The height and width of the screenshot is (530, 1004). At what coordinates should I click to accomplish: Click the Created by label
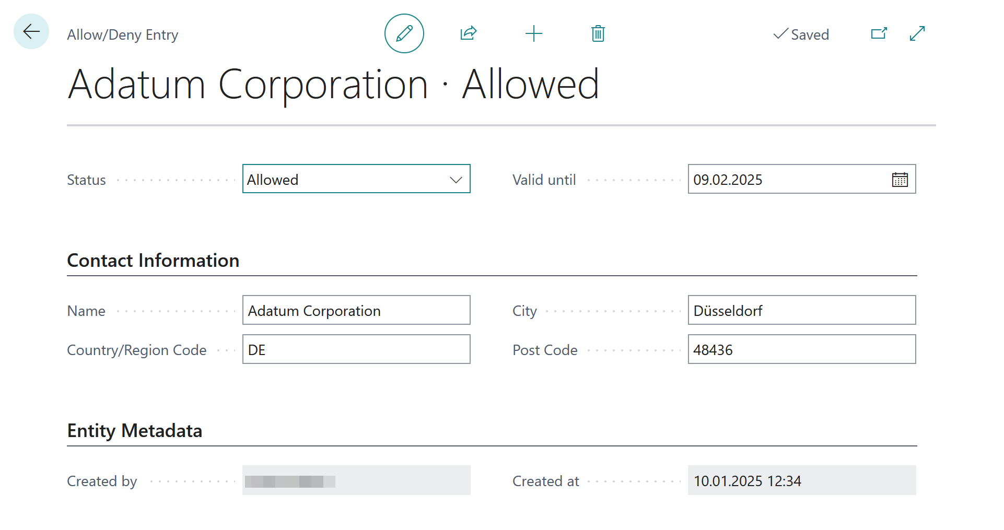(102, 481)
